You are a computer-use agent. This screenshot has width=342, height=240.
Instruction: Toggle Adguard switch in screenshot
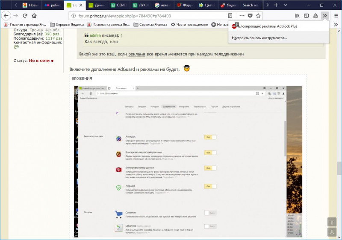pos(210,186)
